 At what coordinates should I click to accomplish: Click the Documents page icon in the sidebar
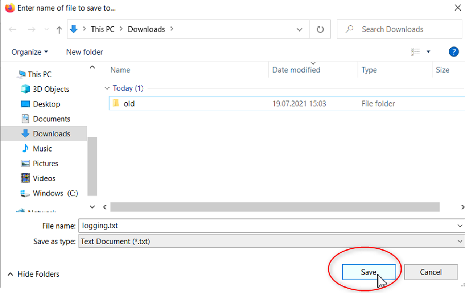pyautogui.click(x=25, y=119)
